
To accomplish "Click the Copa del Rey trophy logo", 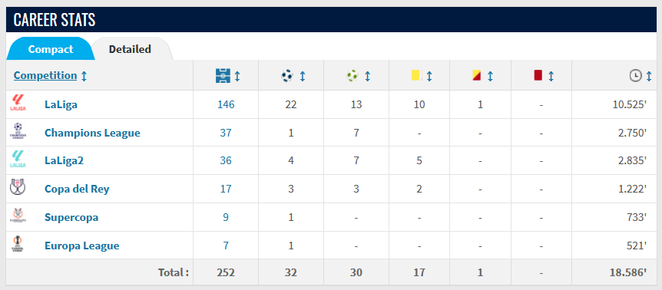I will (18, 186).
